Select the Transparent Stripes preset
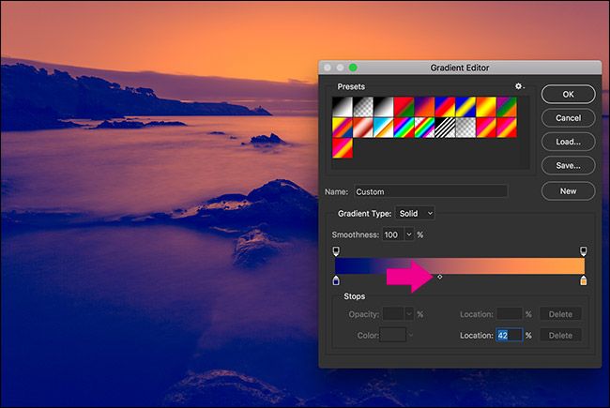Viewport: 610px width, 408px height. [x=445, y=128]
